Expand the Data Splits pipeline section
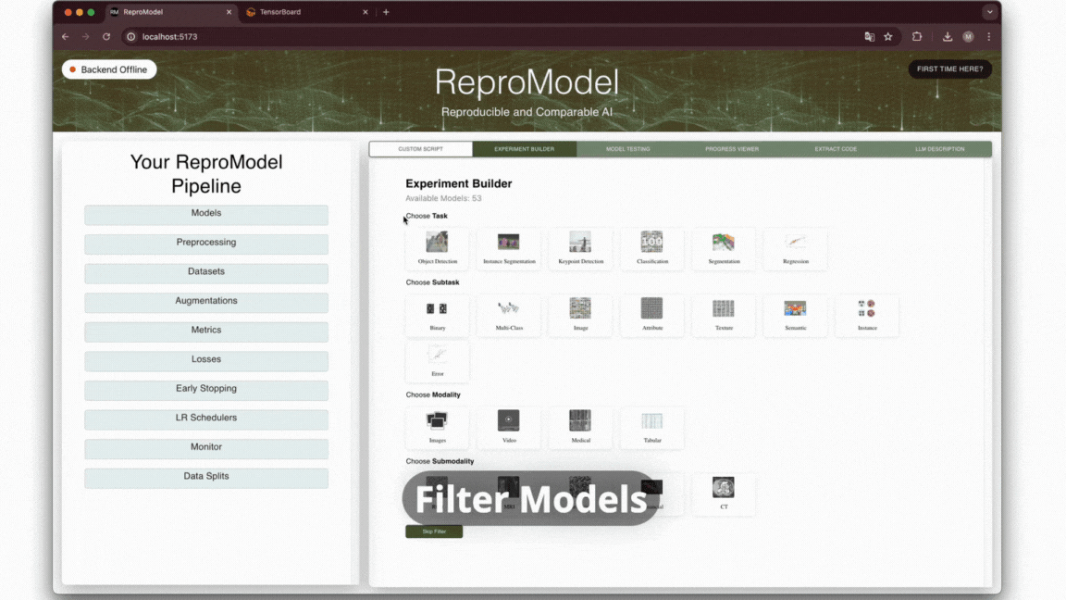 [x=206, y=478]
